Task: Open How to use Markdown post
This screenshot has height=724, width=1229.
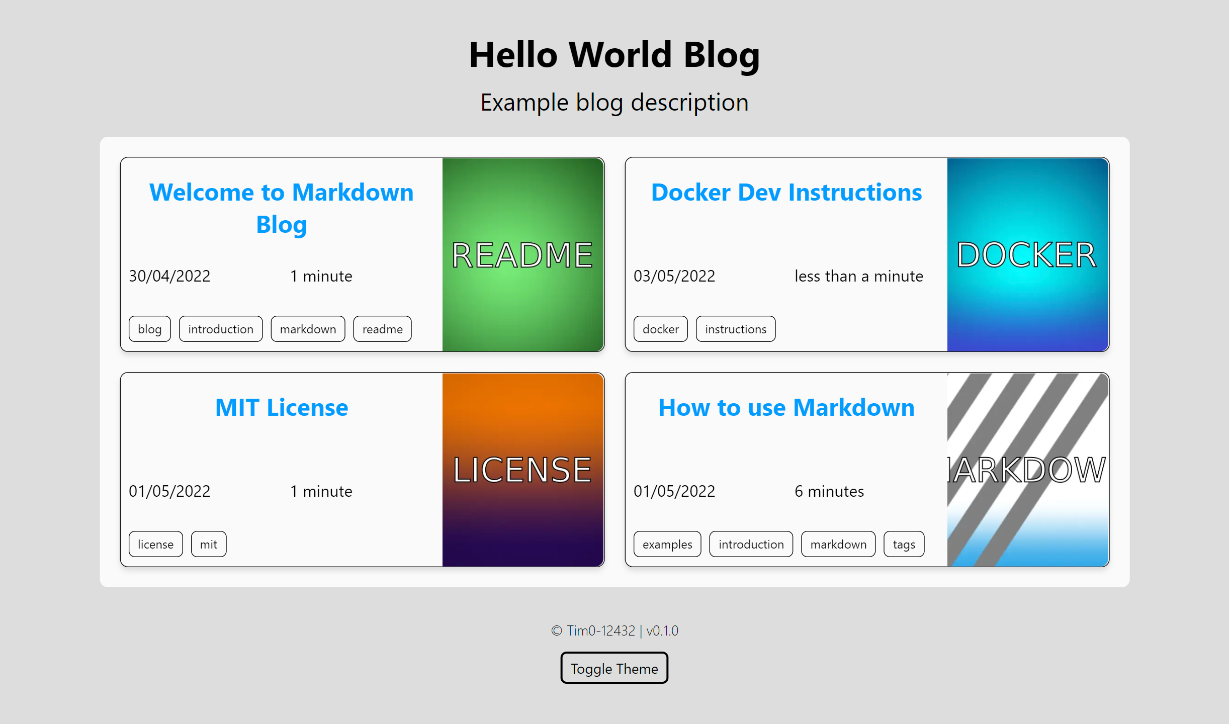Action: pos(786,408)
